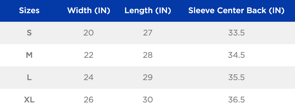The height and width of the screenshot is (111, 295).
Task: Select the M size row label
Action: [29, 55]
